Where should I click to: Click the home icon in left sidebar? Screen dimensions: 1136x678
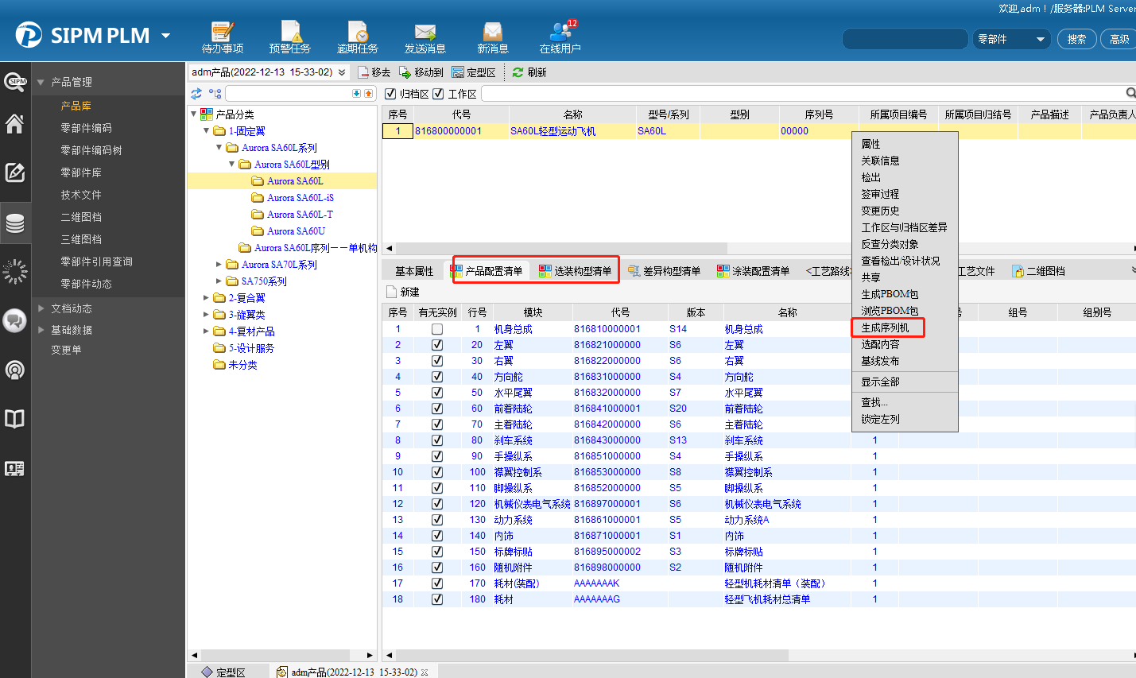click(x=15, y=124)
